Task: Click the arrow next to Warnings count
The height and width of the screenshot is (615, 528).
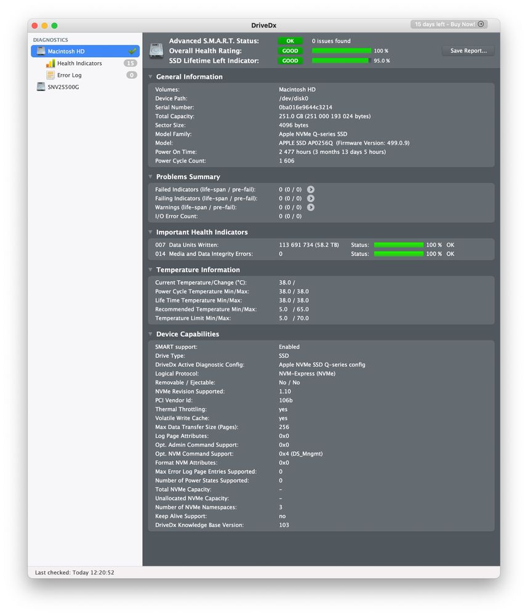Action: coord(310,207)
